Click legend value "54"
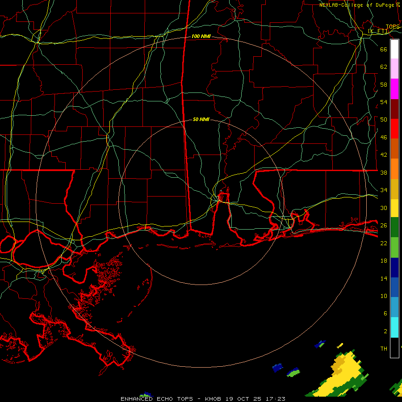Viewport: 402px width, 402px height. coord(384,102)
